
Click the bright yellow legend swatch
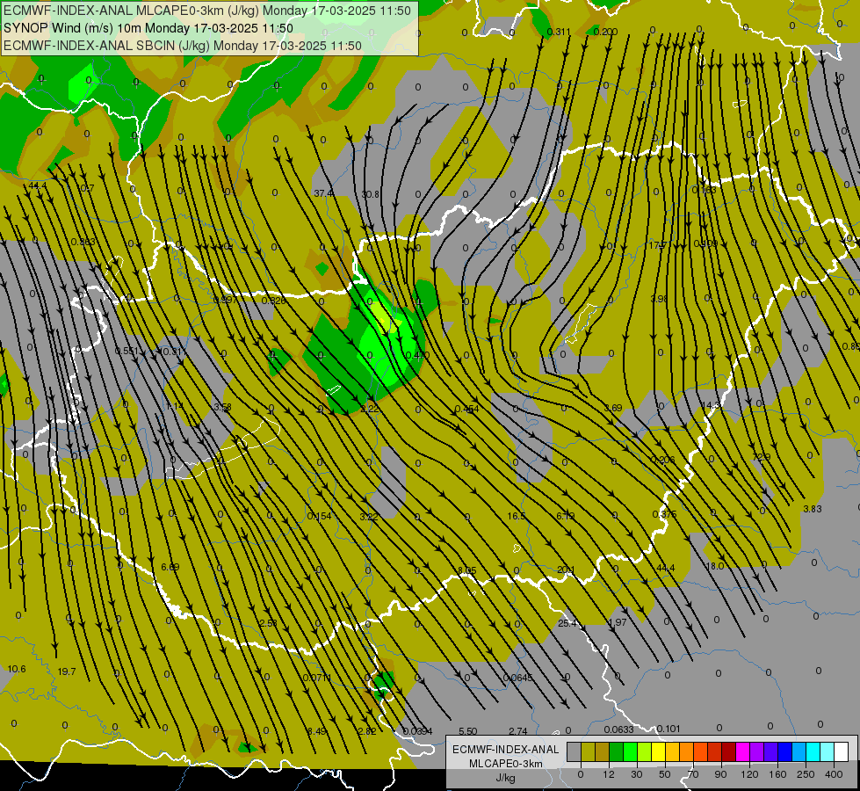658,751
